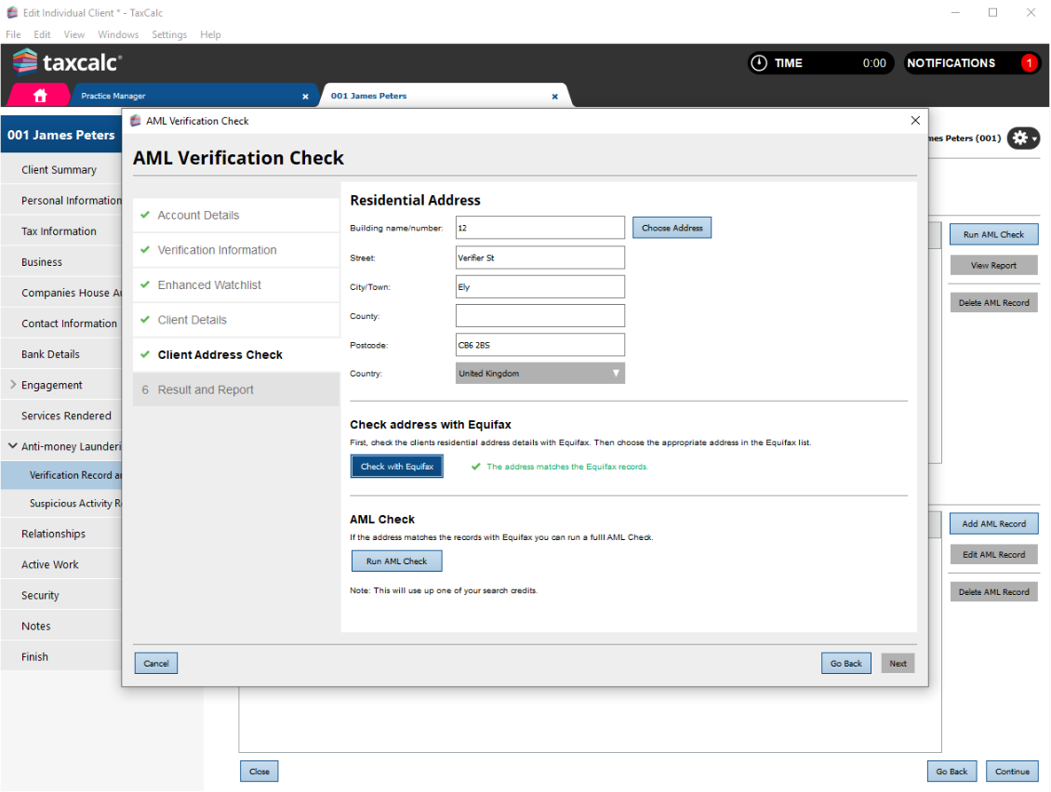
Task: Click the upper Delete AML Record button
Action: click(993, 303)
